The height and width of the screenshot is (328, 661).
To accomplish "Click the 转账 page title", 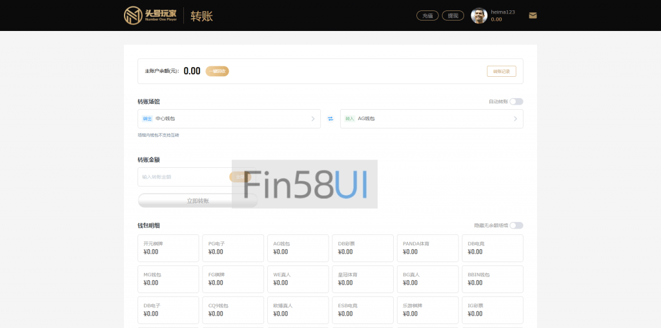I will (x=202, y=16).
